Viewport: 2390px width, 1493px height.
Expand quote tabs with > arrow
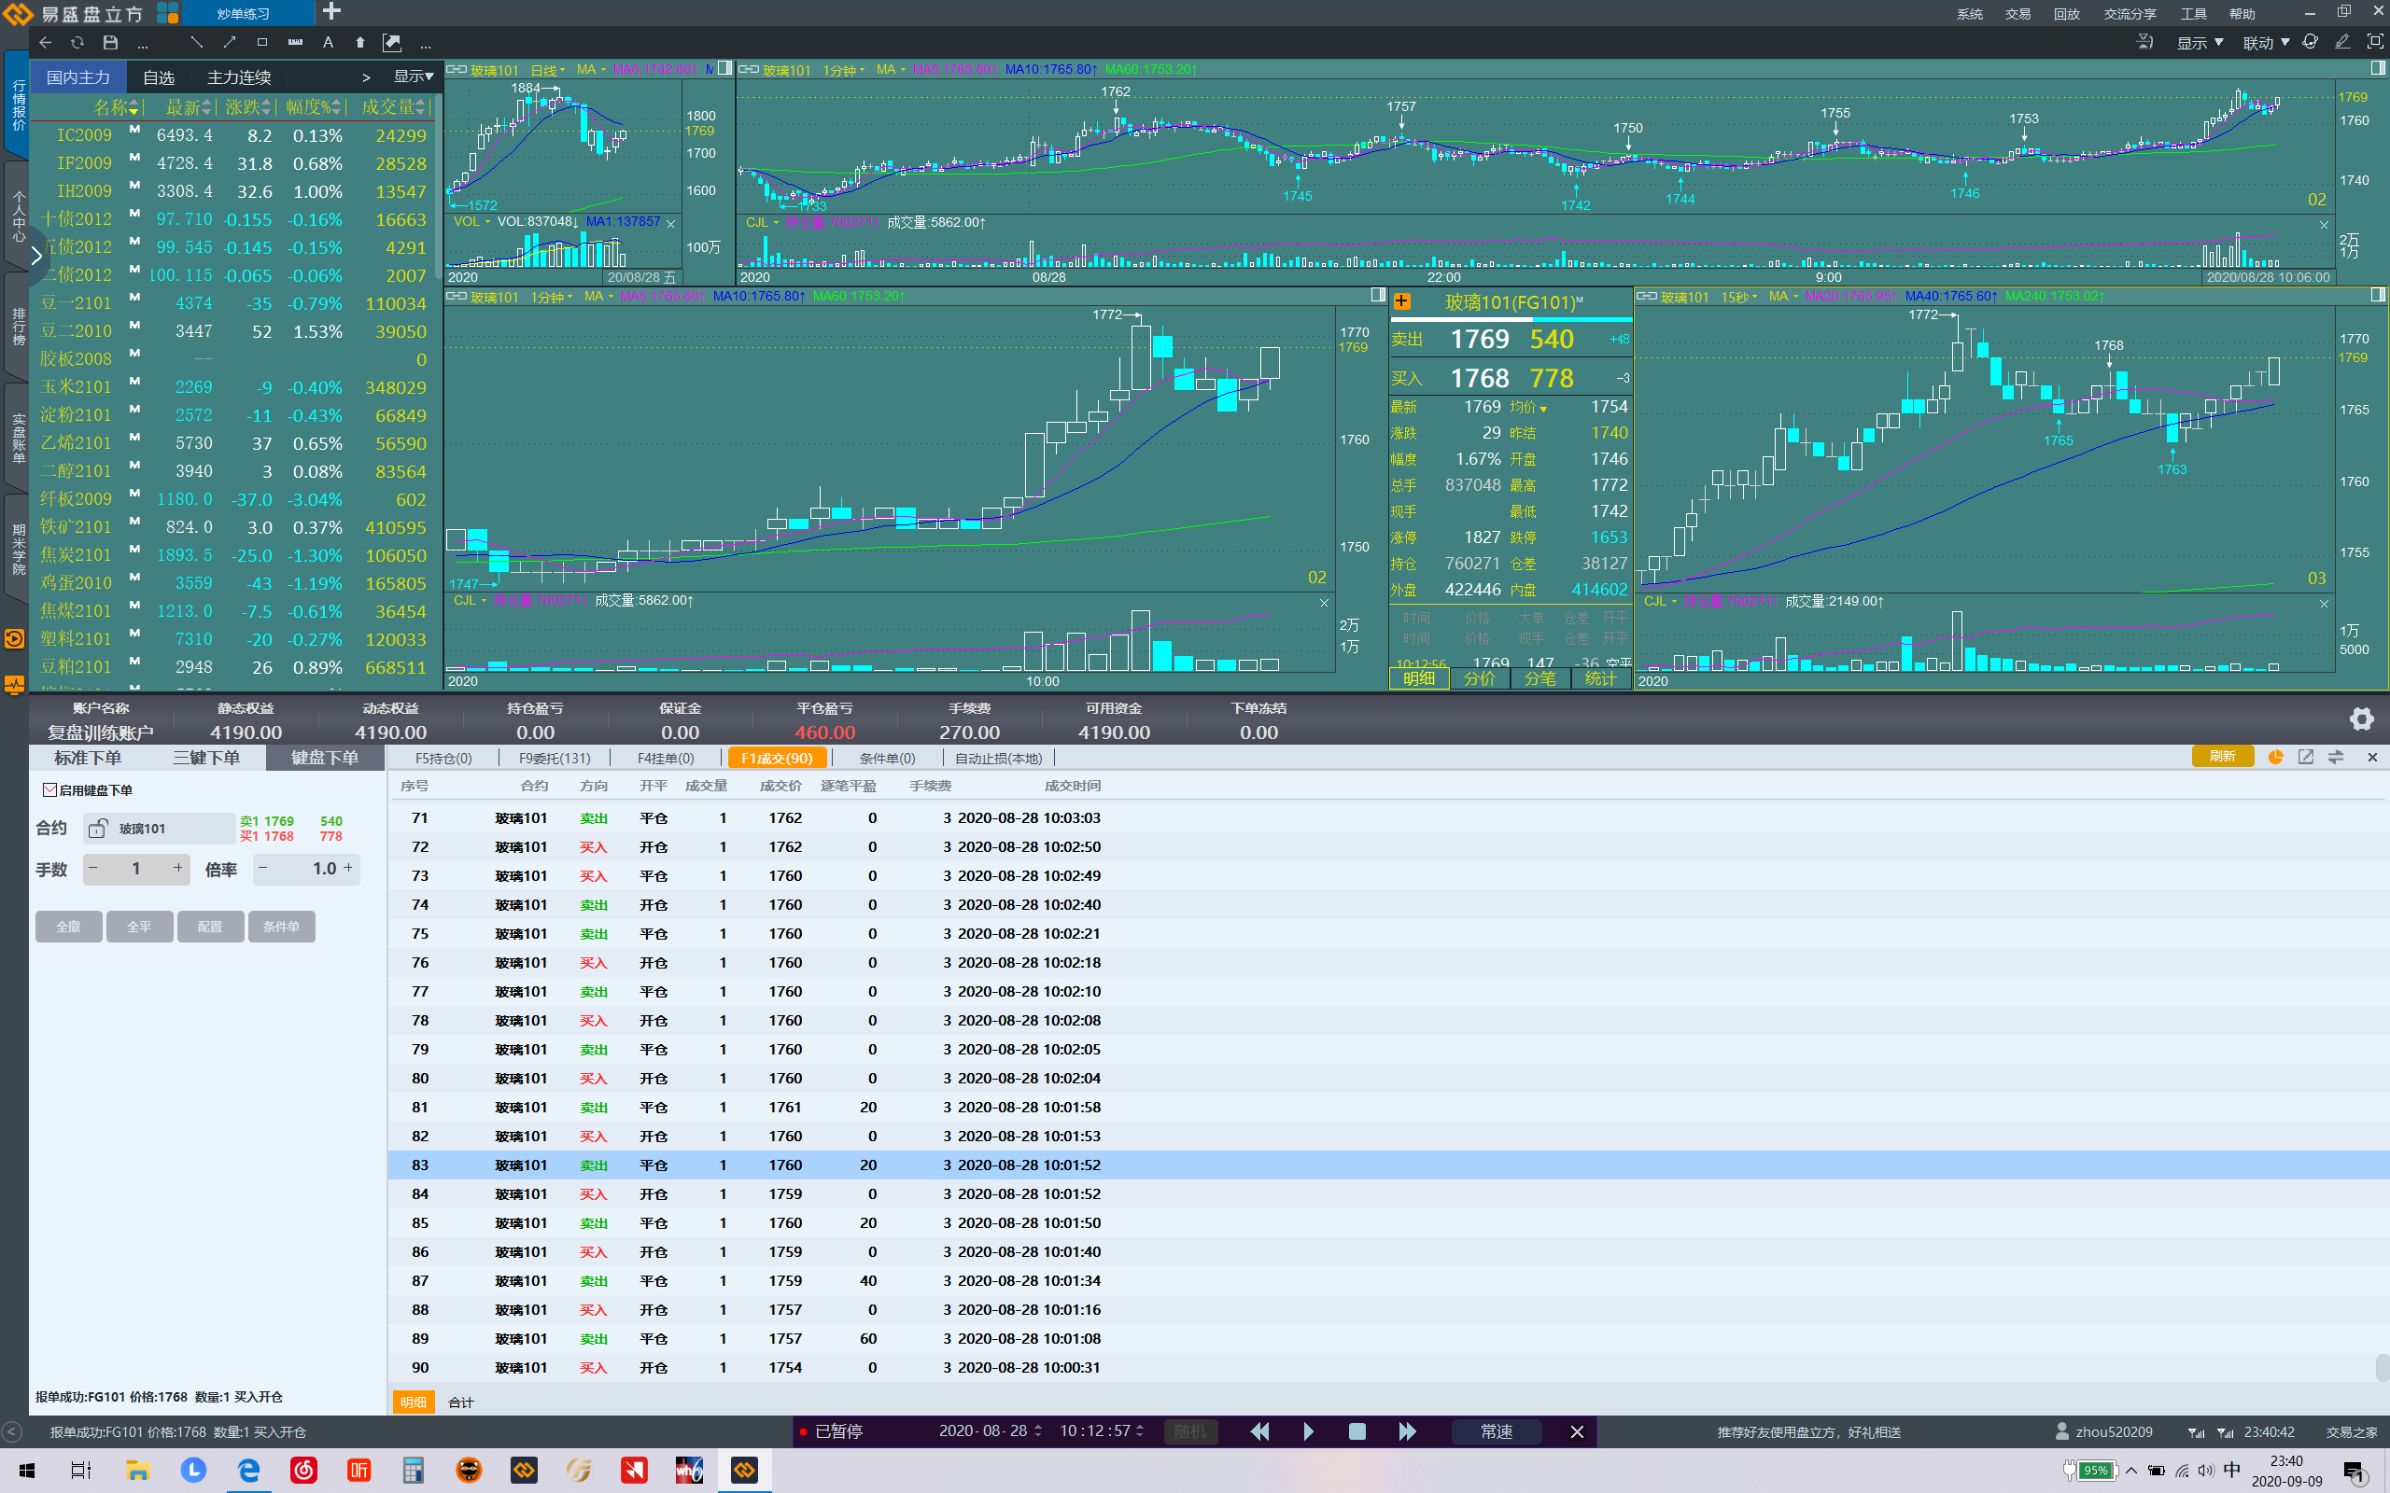click(366, 77)
